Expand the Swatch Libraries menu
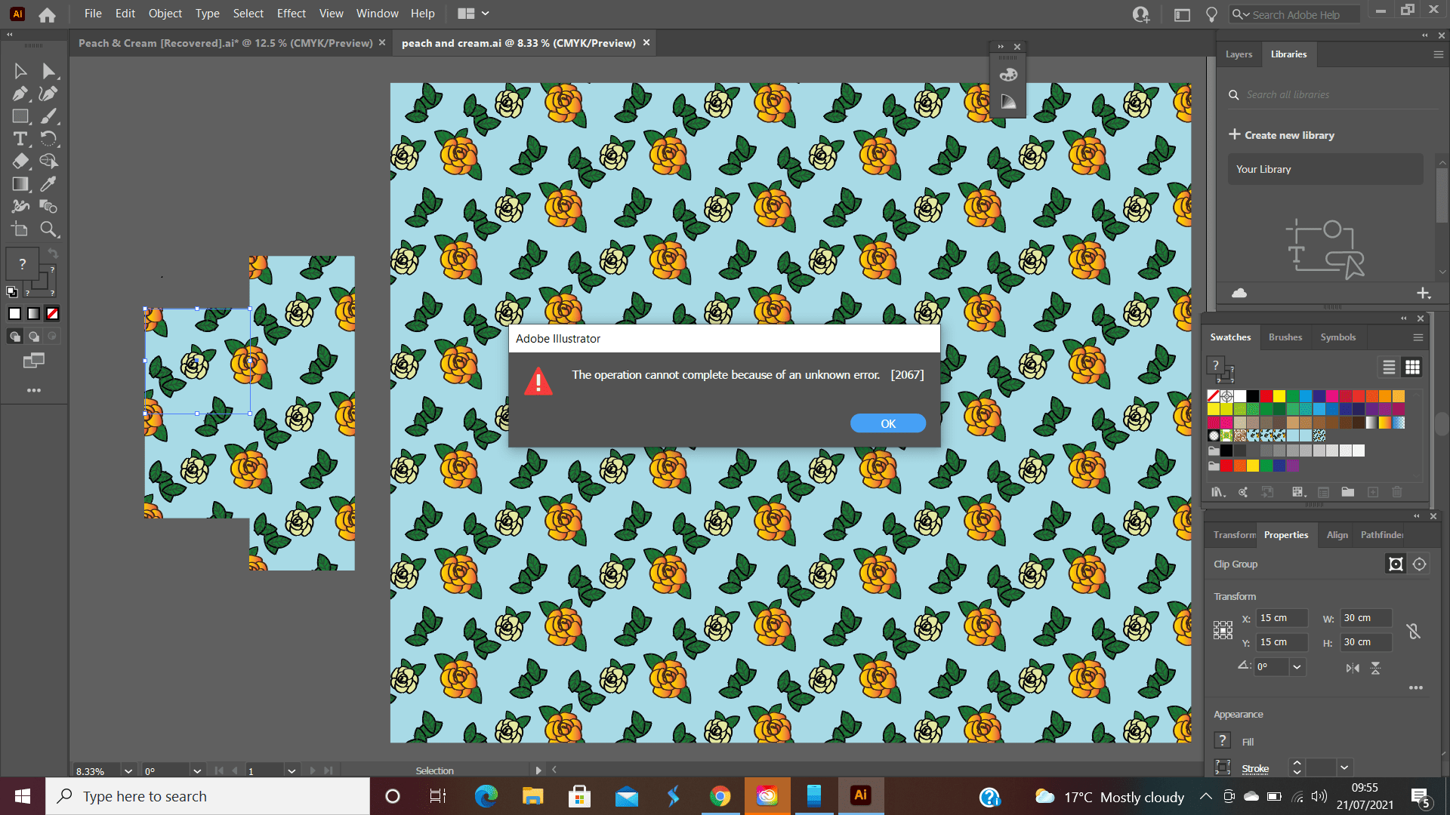Screen dimensions: 1450x815 [x=1218, y=492]
